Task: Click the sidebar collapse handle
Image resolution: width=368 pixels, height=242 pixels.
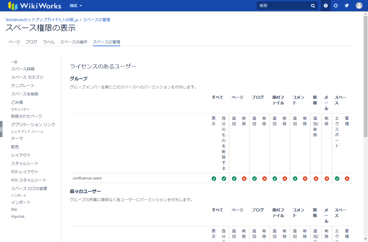Action: 1,129
